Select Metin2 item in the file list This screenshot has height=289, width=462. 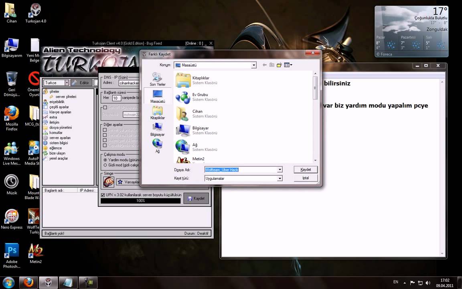[190, 159]
